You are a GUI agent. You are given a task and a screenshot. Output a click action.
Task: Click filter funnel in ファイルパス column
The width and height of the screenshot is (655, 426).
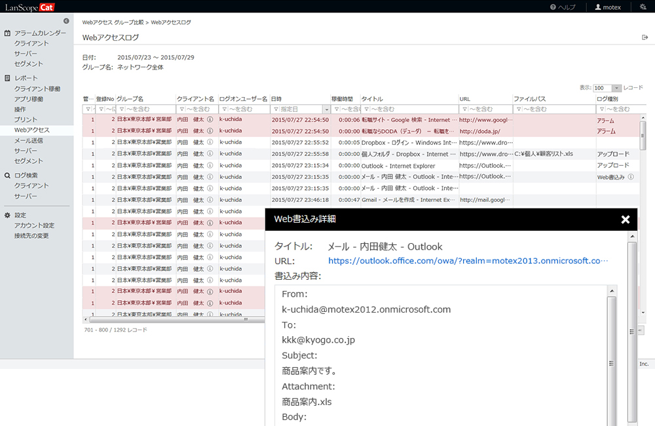click(x=518, y=109)
